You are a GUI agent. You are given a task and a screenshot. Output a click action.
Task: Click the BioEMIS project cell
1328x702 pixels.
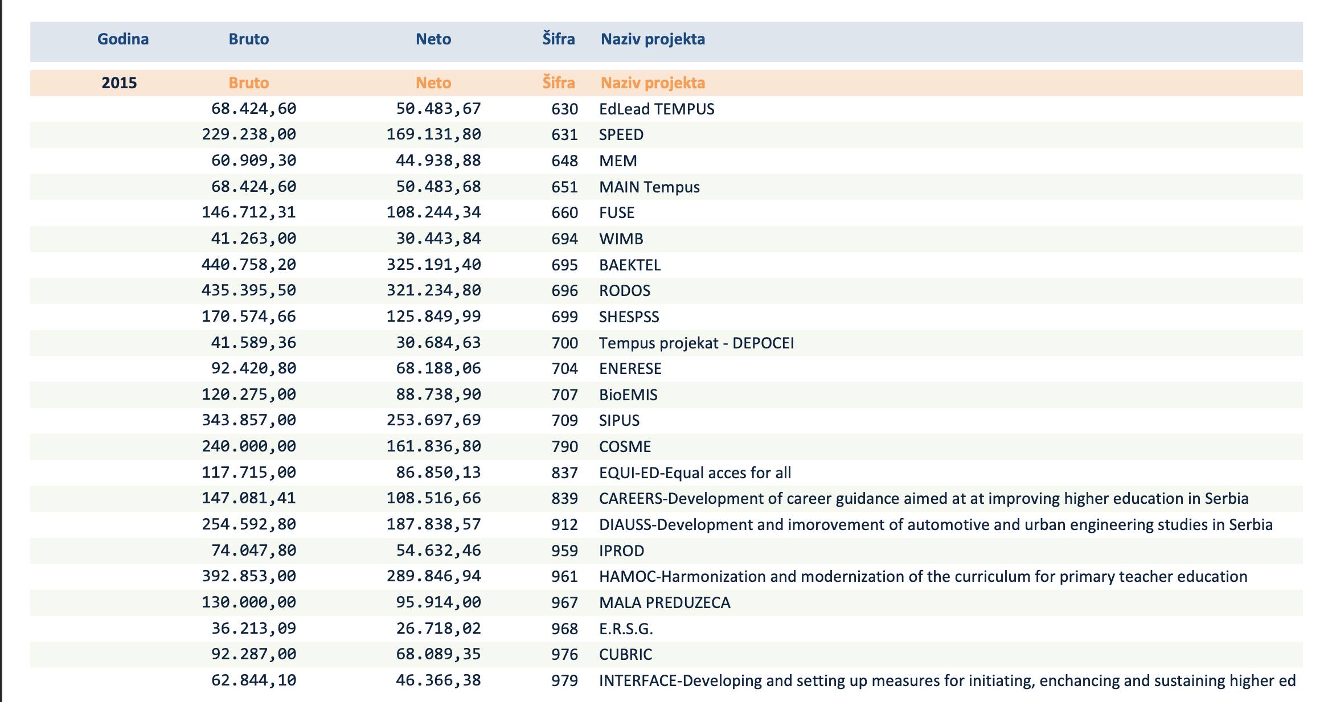tap(628, 395)
